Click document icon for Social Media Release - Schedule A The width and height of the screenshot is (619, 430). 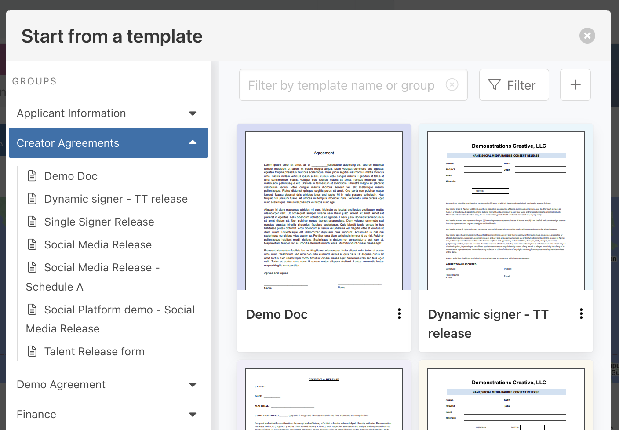(x=32, y=267)
